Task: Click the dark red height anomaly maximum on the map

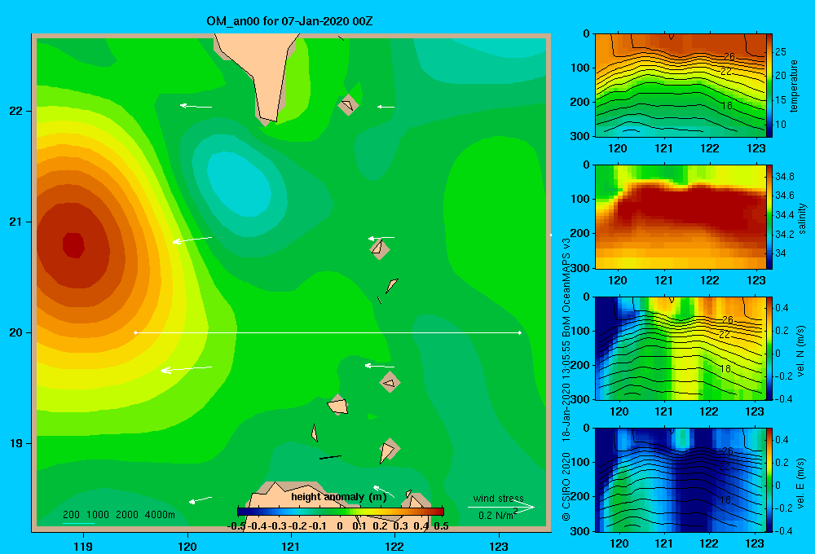Action: point(73,244)
